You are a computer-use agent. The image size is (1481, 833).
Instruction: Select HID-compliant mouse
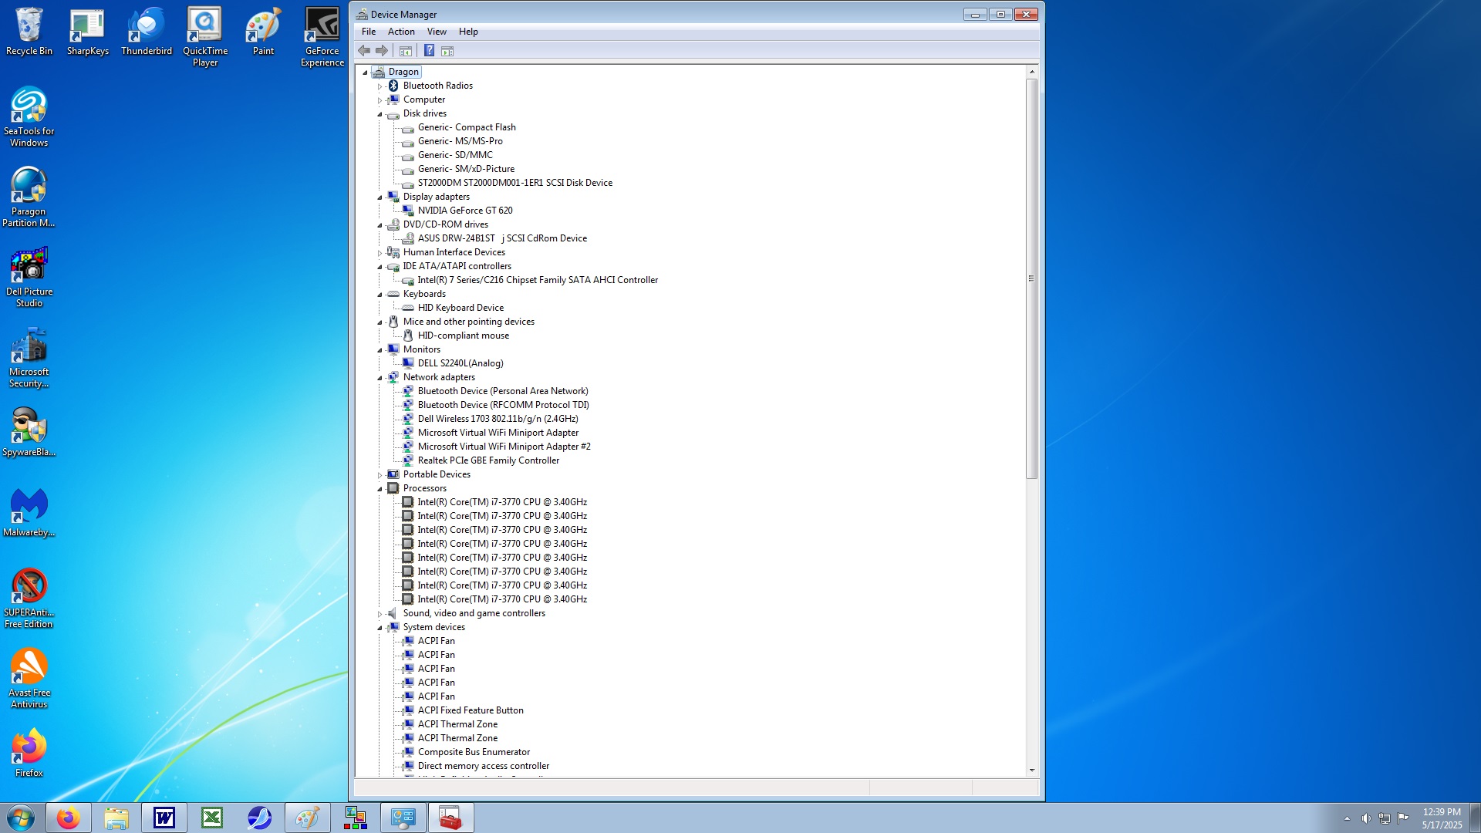(464, 336)
